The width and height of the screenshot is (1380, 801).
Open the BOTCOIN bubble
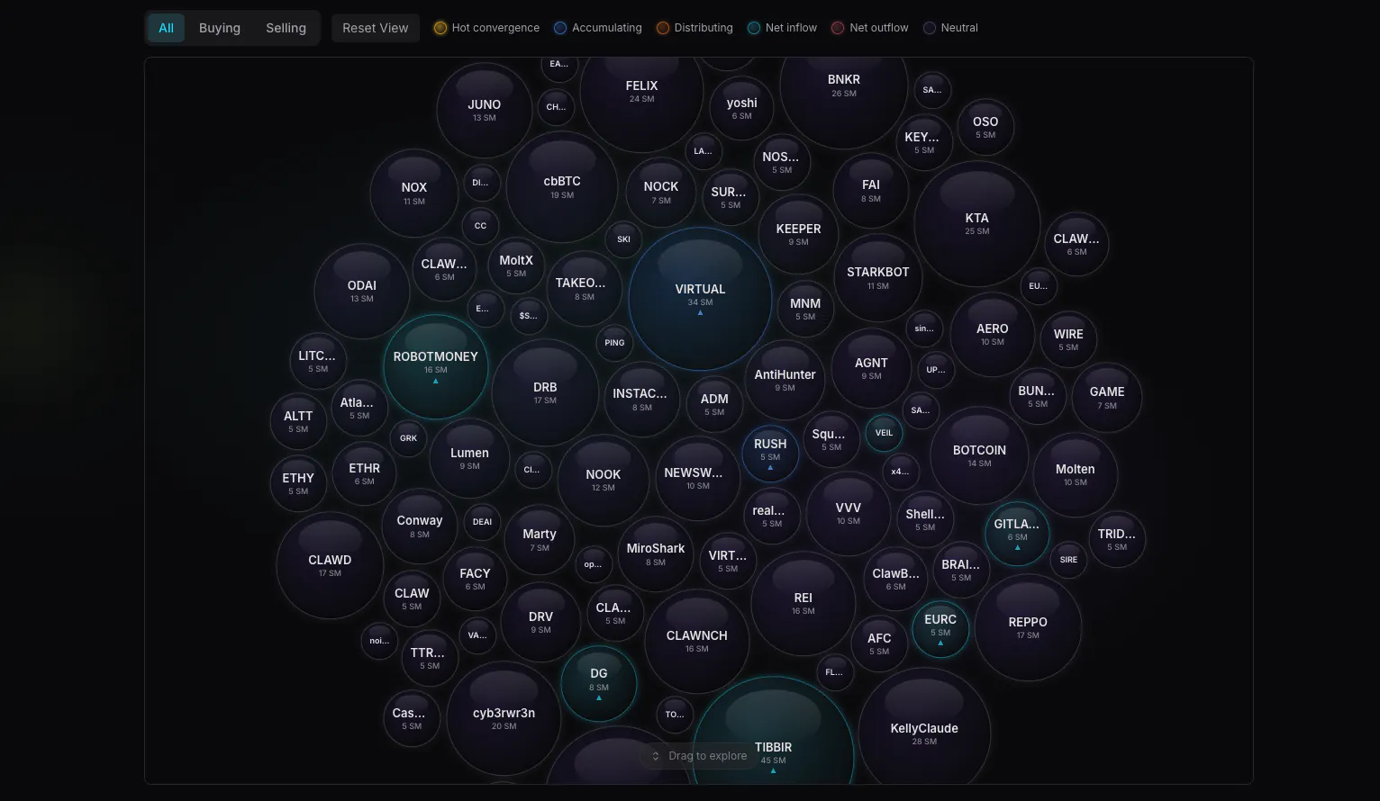click(x=979, y=456)
